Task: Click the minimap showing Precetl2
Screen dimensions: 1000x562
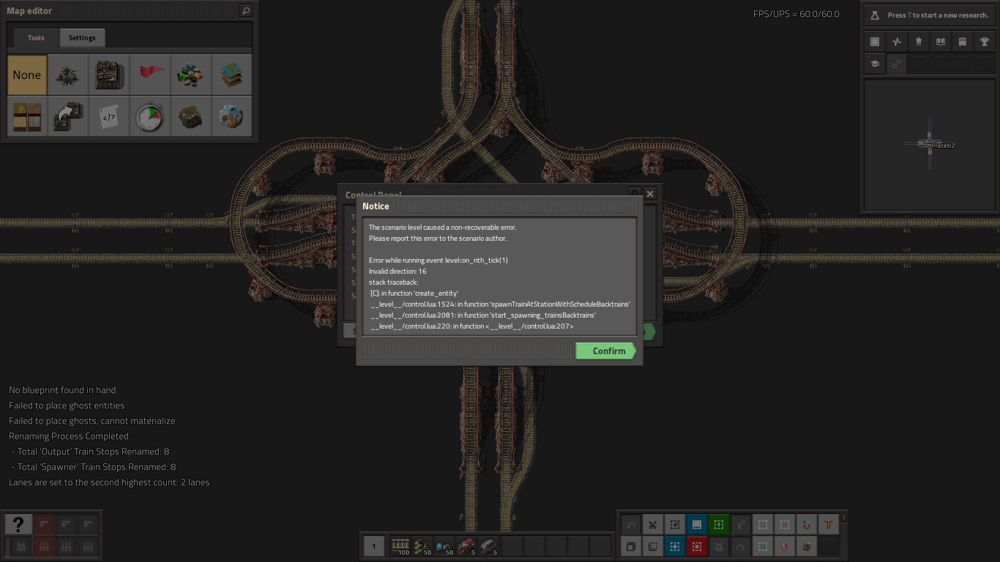Action: click(x=929, y=144)
